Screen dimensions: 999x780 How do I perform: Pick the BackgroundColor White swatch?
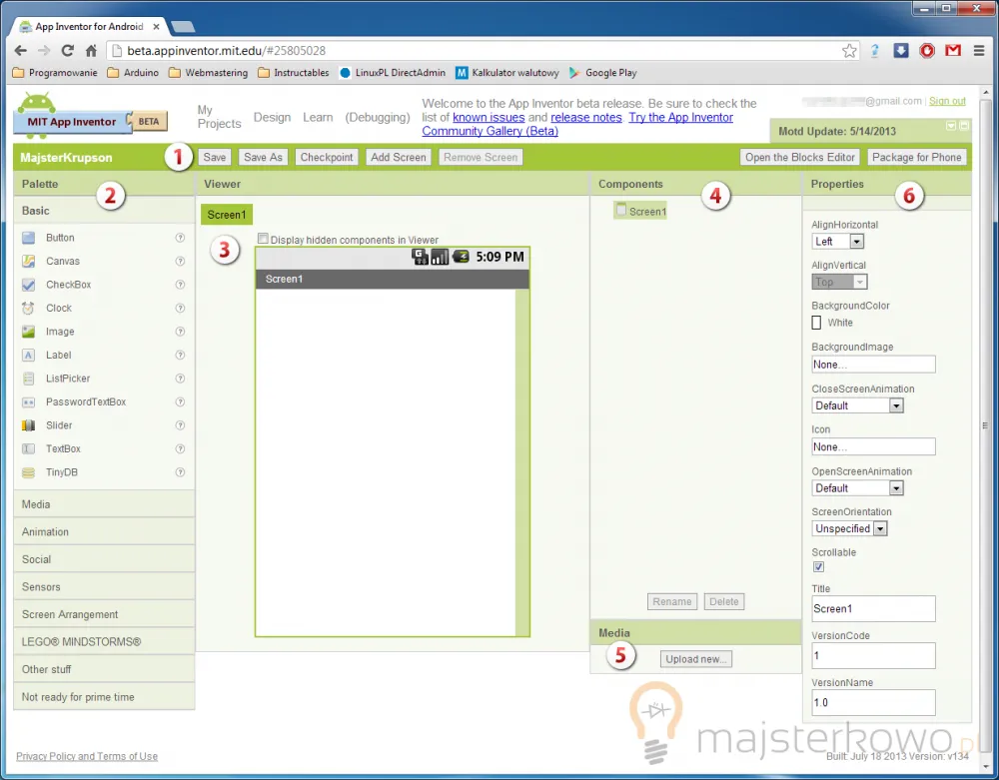coord(816,323)
